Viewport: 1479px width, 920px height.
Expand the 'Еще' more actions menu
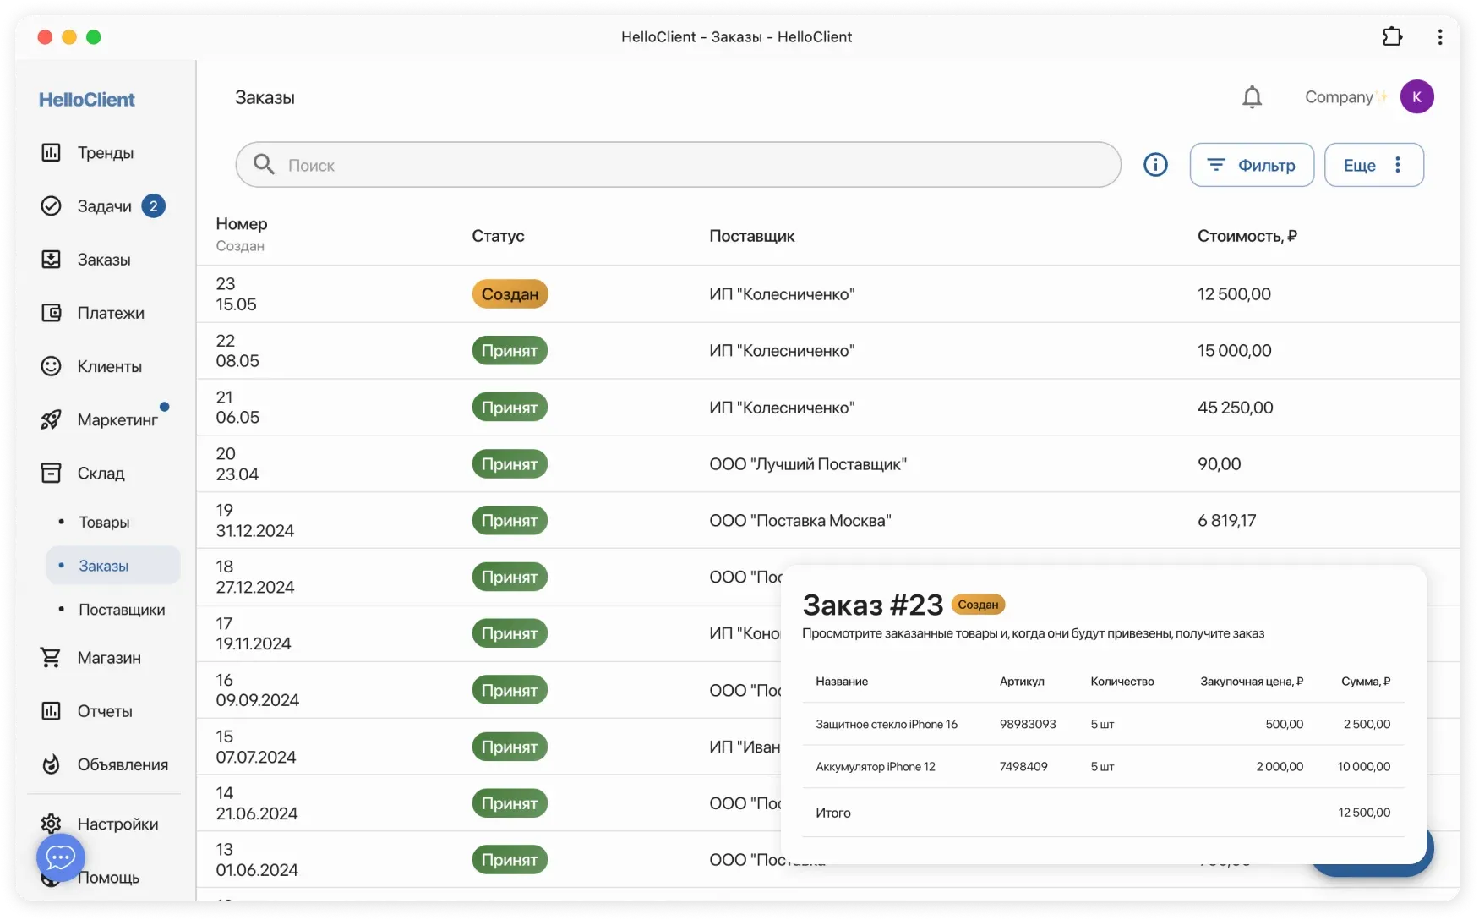1373,165
